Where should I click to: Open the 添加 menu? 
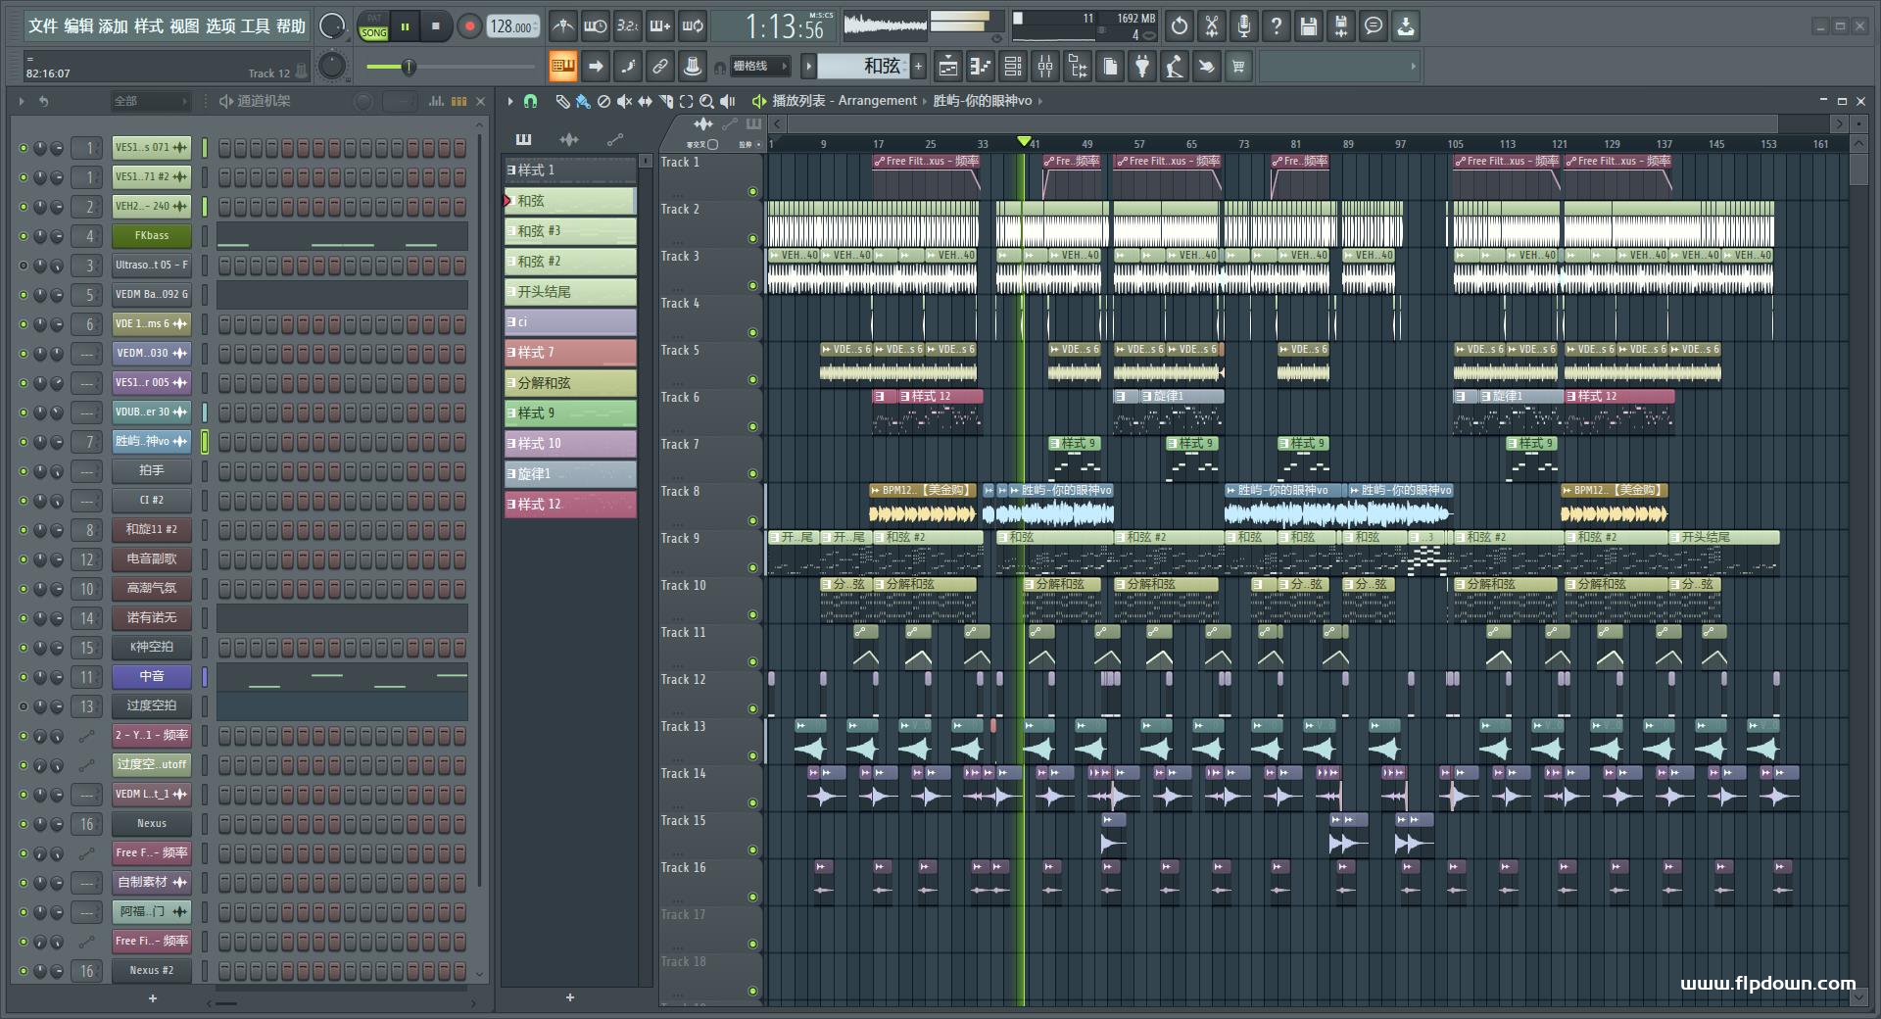pos(114,26)
